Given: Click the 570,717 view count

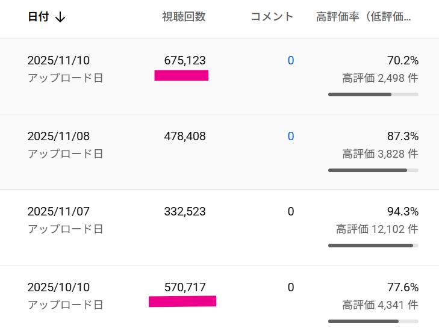Looking at the screenshot, I should pos(185,287).
